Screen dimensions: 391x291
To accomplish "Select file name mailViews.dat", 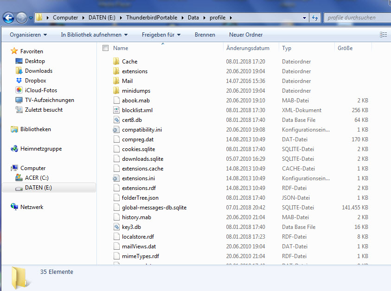I will coord(139,247).
